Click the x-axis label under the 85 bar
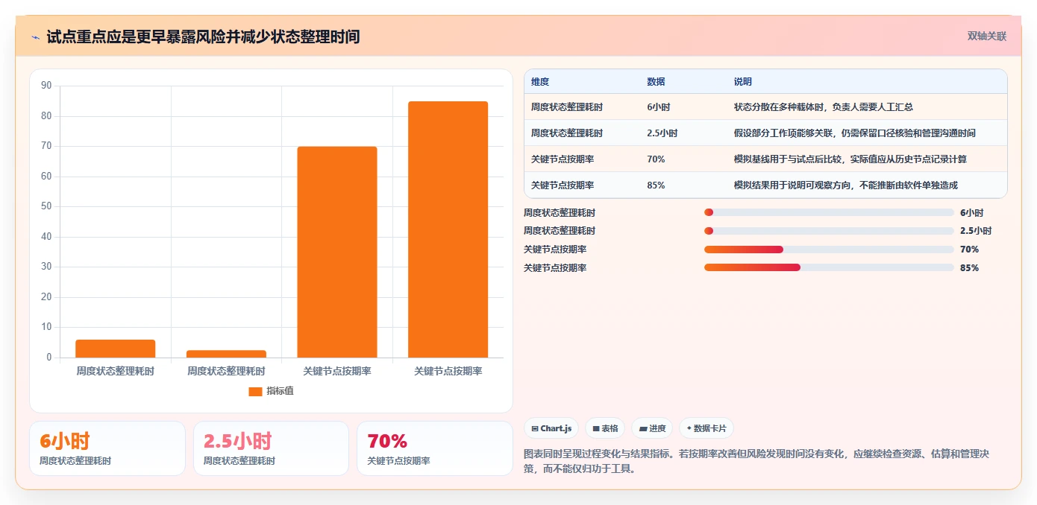This screenshot has width=1037, height=505. (x=448, y=371)
